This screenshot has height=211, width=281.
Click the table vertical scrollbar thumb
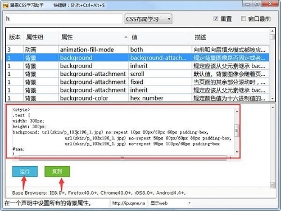[273, 37]
